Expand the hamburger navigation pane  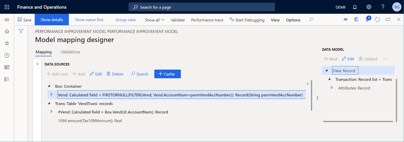pyautogui.click(x=7, y=20)
